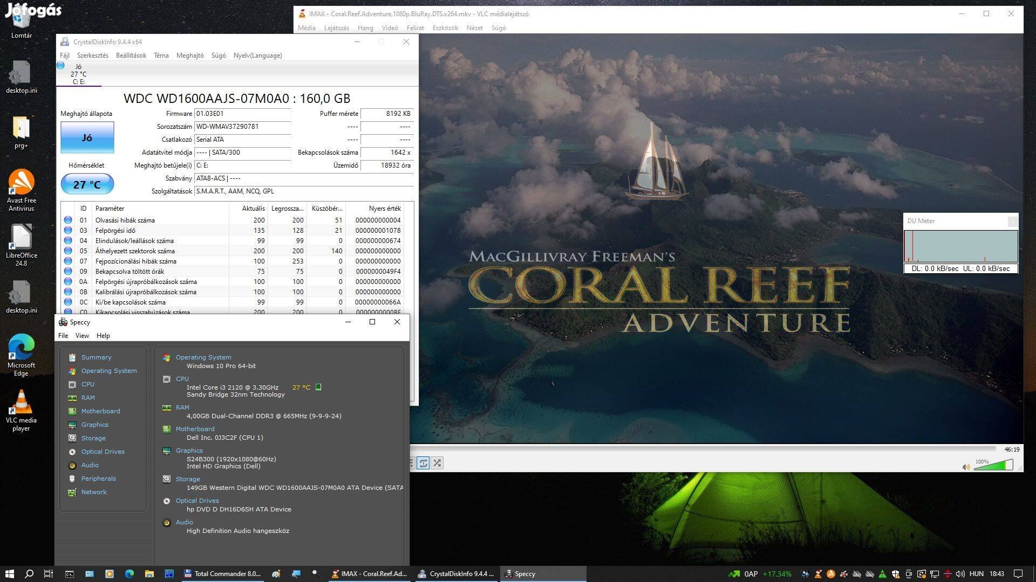Select Speccy RAM sidebar icon
The image size is (1036, 582).
(x=72, y=398)
